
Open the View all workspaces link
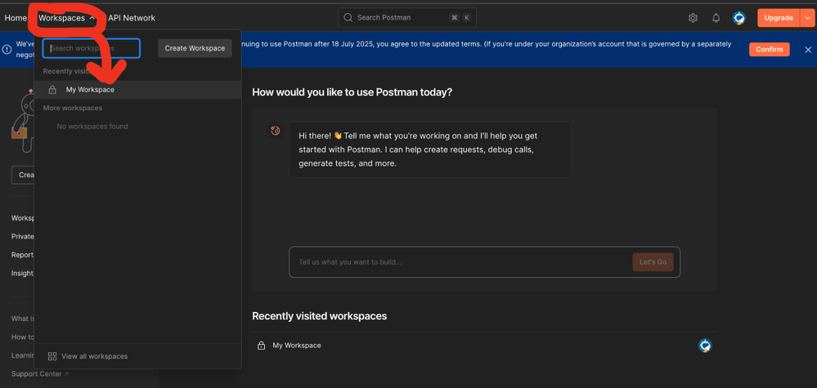94,356
